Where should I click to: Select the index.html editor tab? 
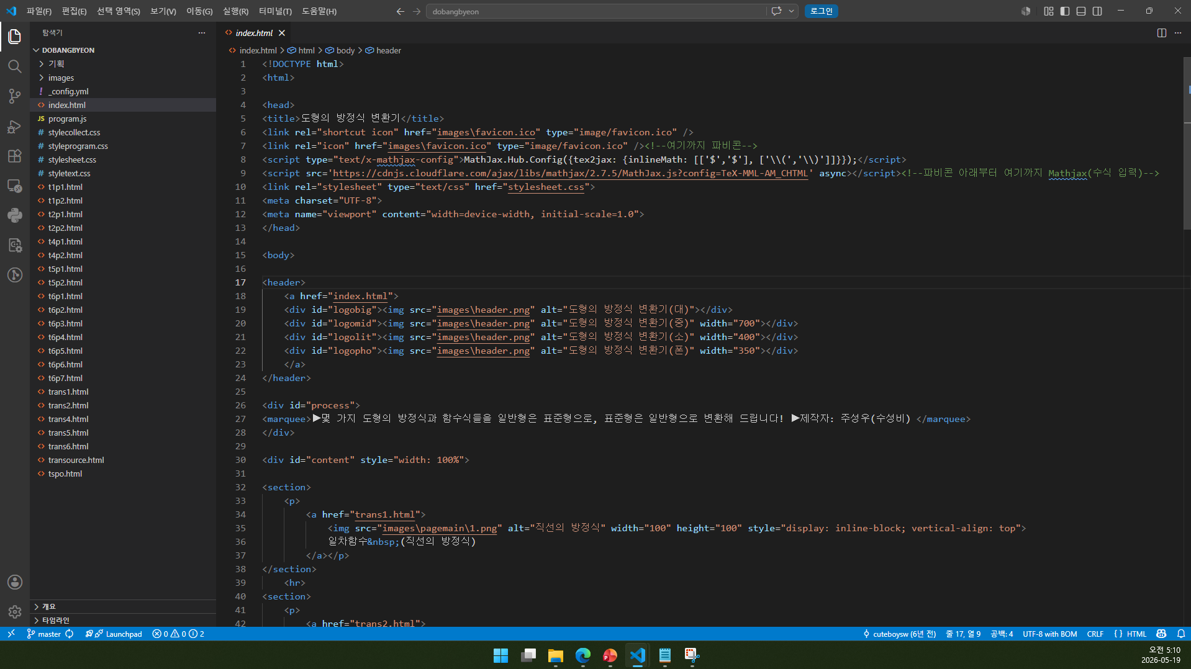tap(254, 33)
